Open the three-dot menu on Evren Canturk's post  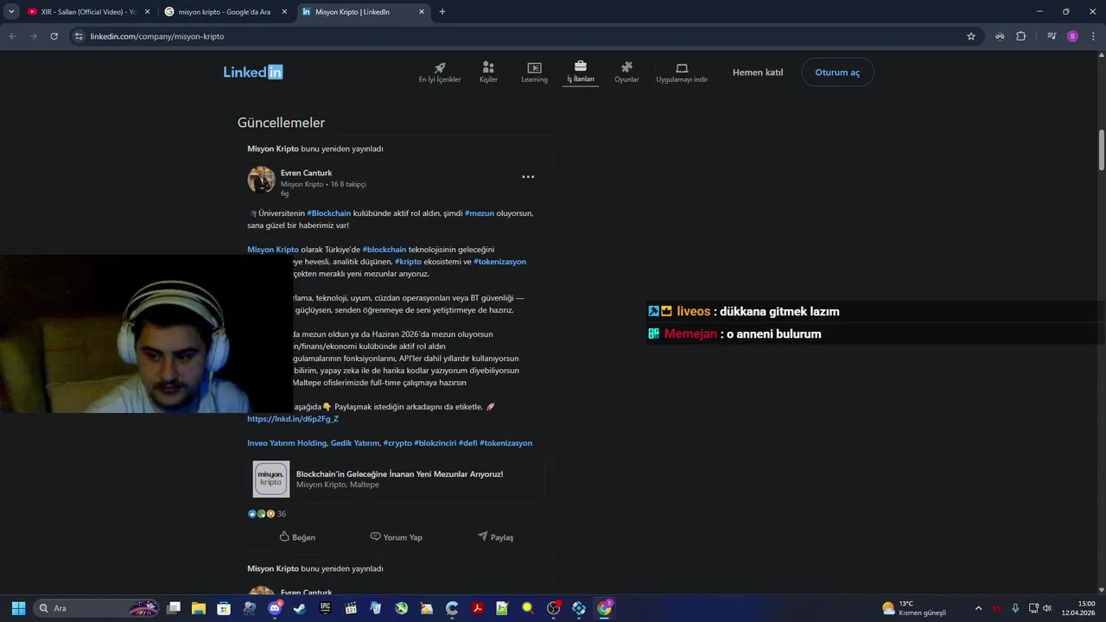coord(528,176)
